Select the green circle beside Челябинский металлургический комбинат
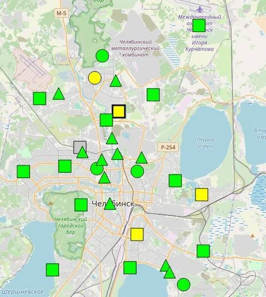The height and width of the screenshot is (297, 266). pyautogui.click(x=102, y=56)
